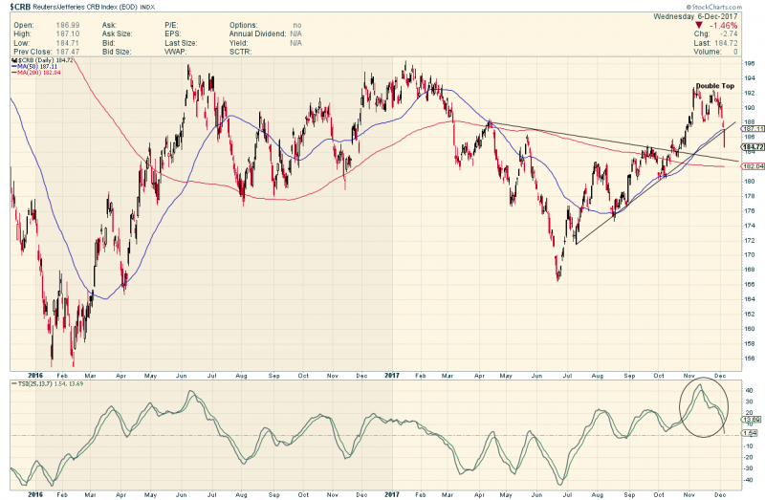Image resolution: width=765 pixels, height=500 pixels.
Task: Select the 'Last: 184.72' value in header
Action: click(715, 43)
